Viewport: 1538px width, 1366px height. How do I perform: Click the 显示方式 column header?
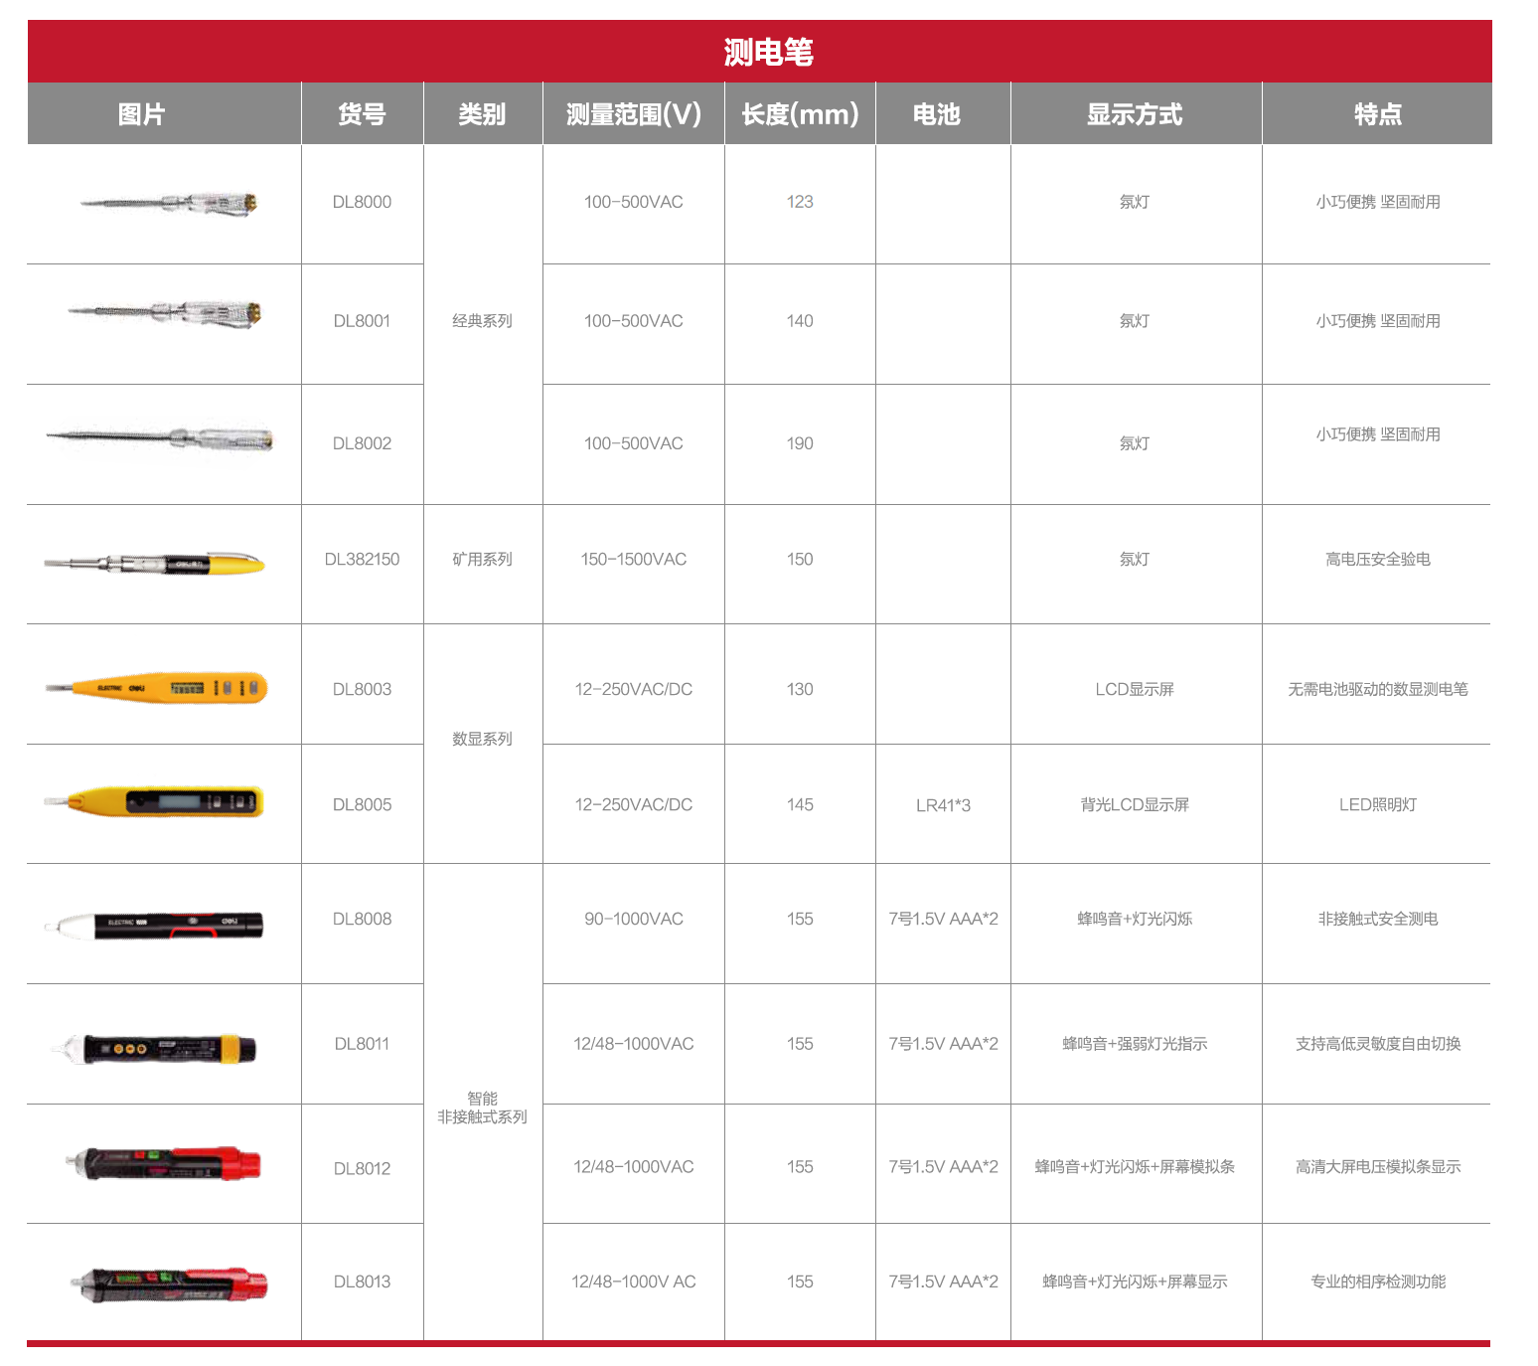(1135, 114)
